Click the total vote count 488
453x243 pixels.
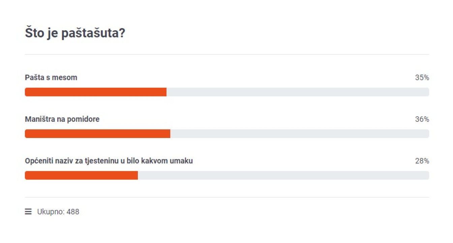pyautogui.click(x=73, y=212)
